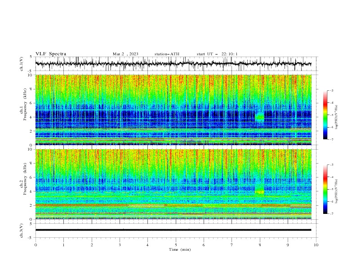Click the "4" kHz tick on ch.2 frequency axis
Image resolution: width=356 pixels, height=275 pixels.
tap(31, 191)
